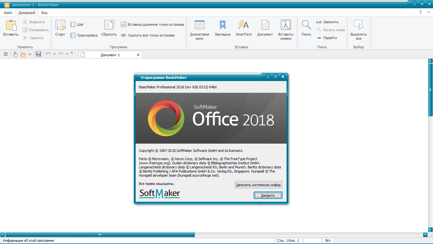This screenshot has height=244, width=433.
Task: Switch to the Вид ribbon tab
Action: point(45,13)
